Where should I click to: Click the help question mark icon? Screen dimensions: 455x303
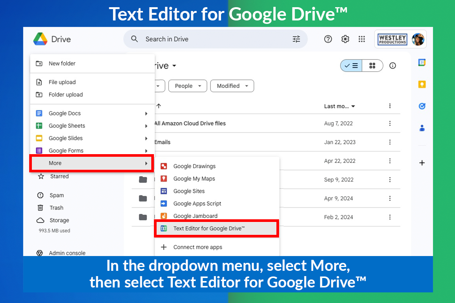pos(328,39)
